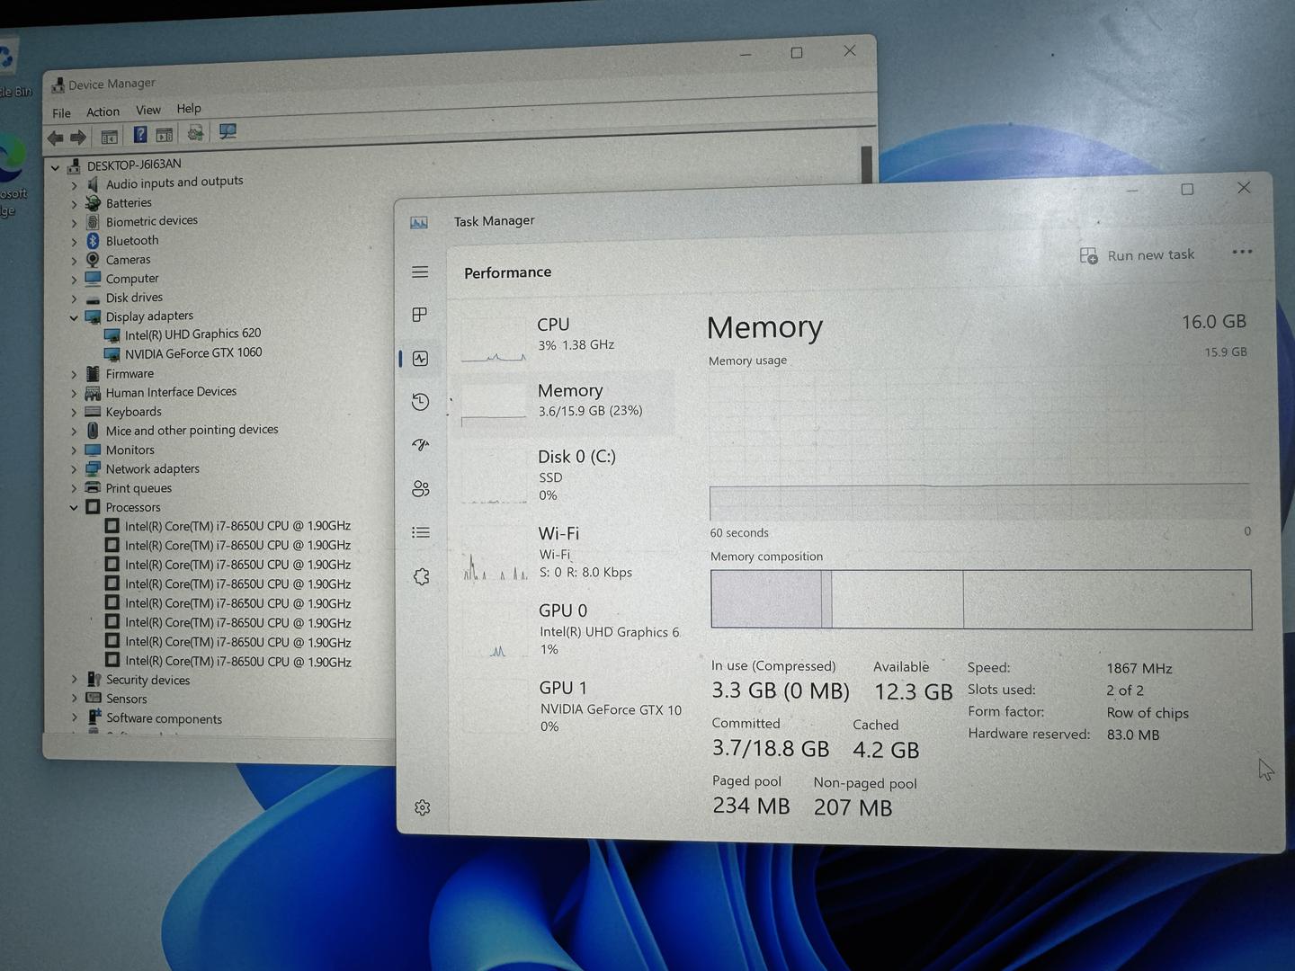The image size is (1295, 971).
Task: Maximize the Task Manager window
Action: point(1187,189)
